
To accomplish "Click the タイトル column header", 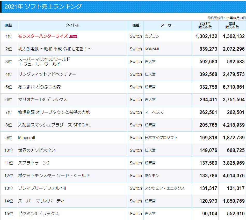I will coord(73,25).
